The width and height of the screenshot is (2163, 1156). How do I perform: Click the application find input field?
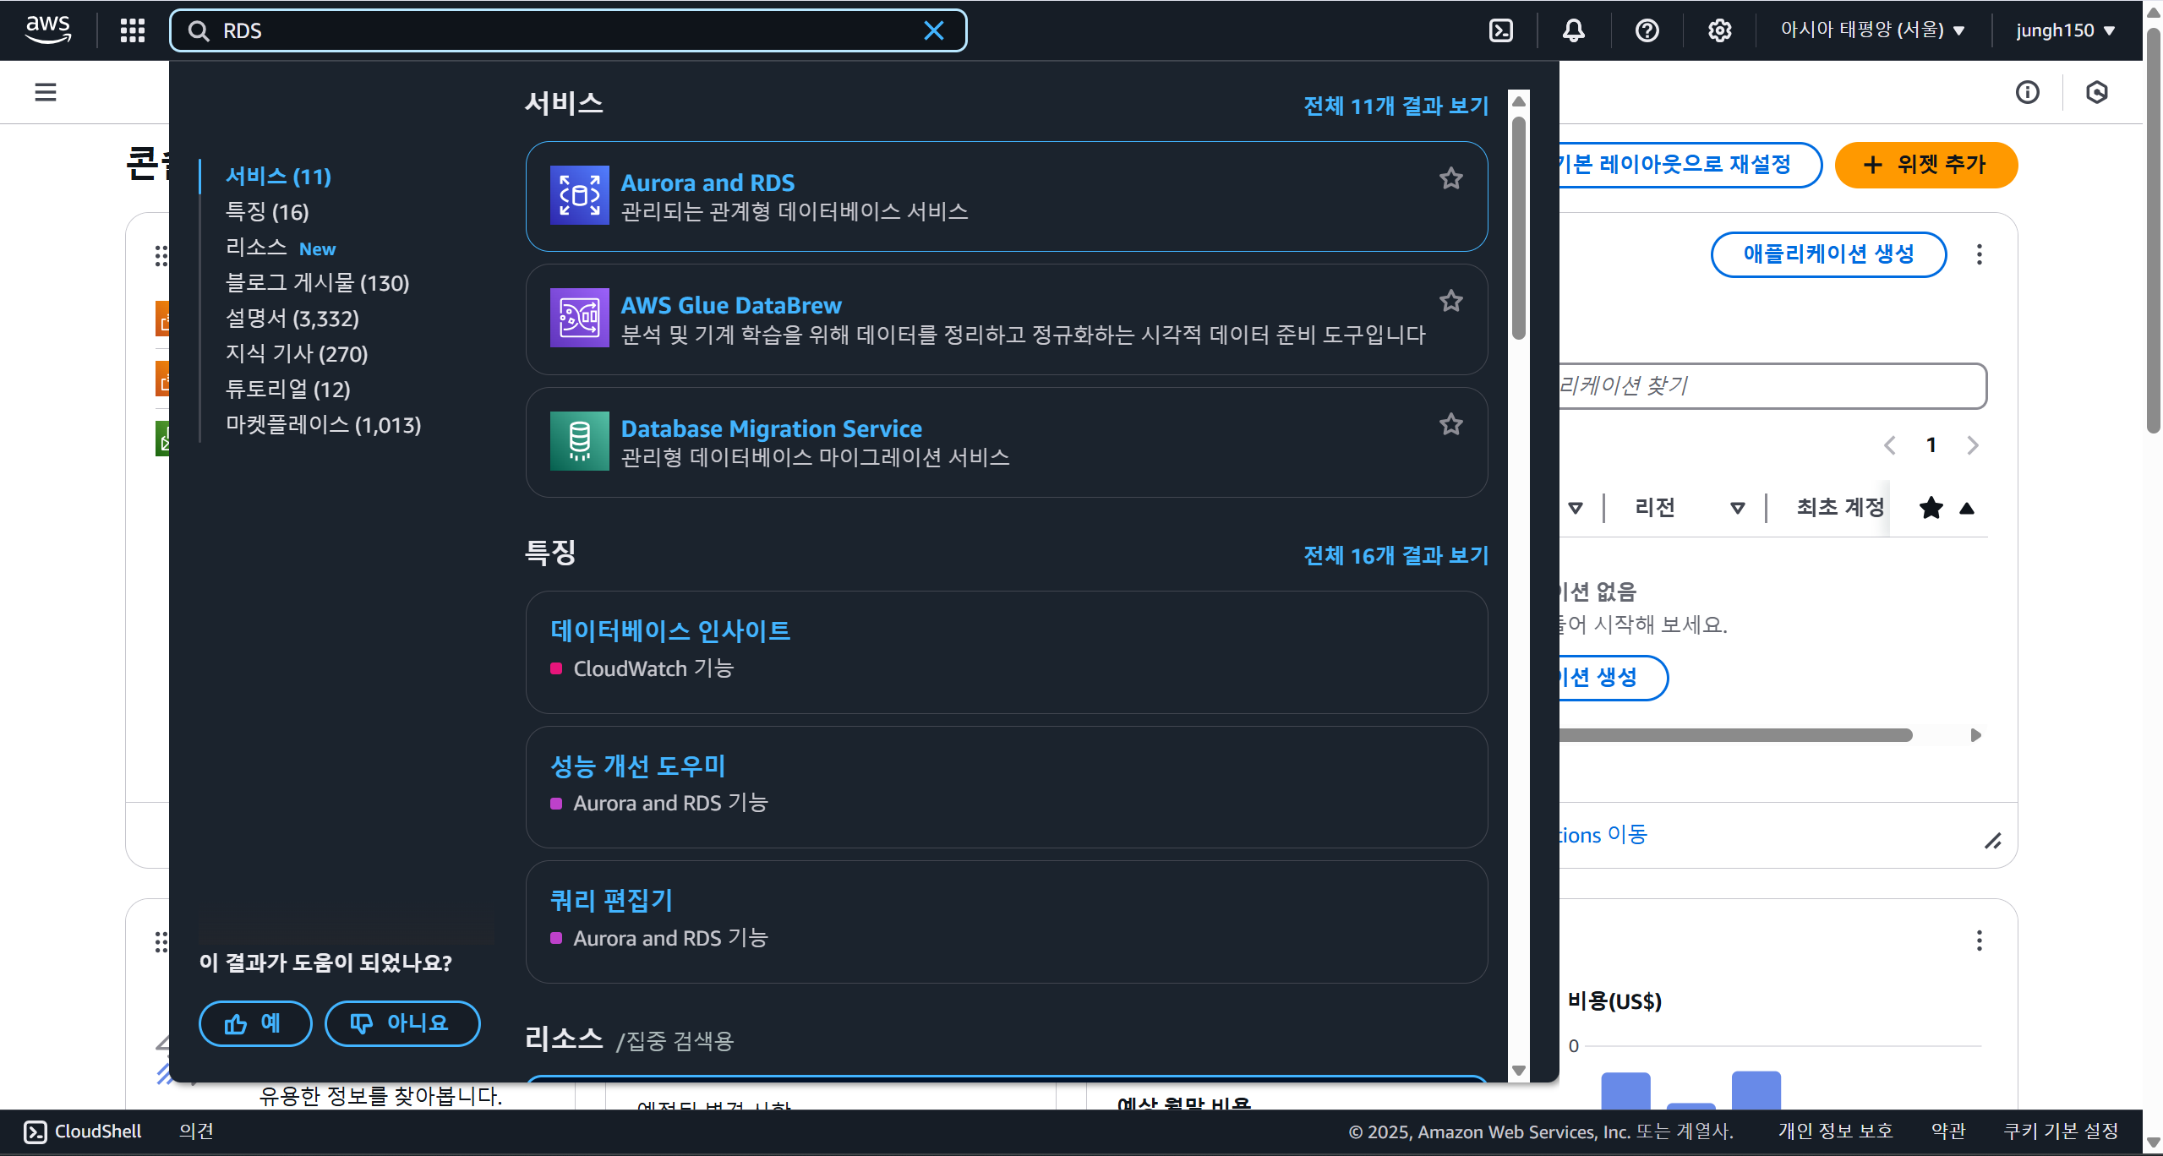1772,386
